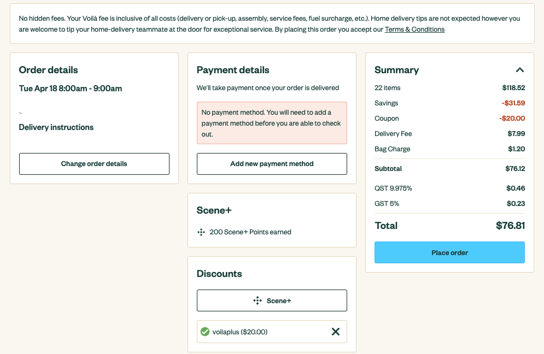Image resolution: width=544 pixels, height=354 pixels.
Task: Click the Scene+ dots icon in Discounts button
Action: click(x=257, y=300)
